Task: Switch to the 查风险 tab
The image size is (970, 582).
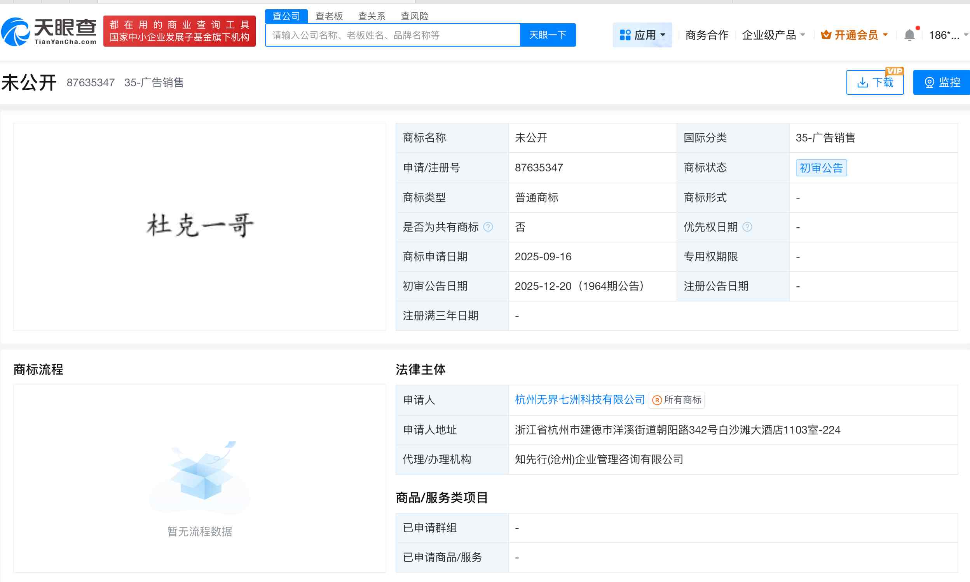Action: 415,16
